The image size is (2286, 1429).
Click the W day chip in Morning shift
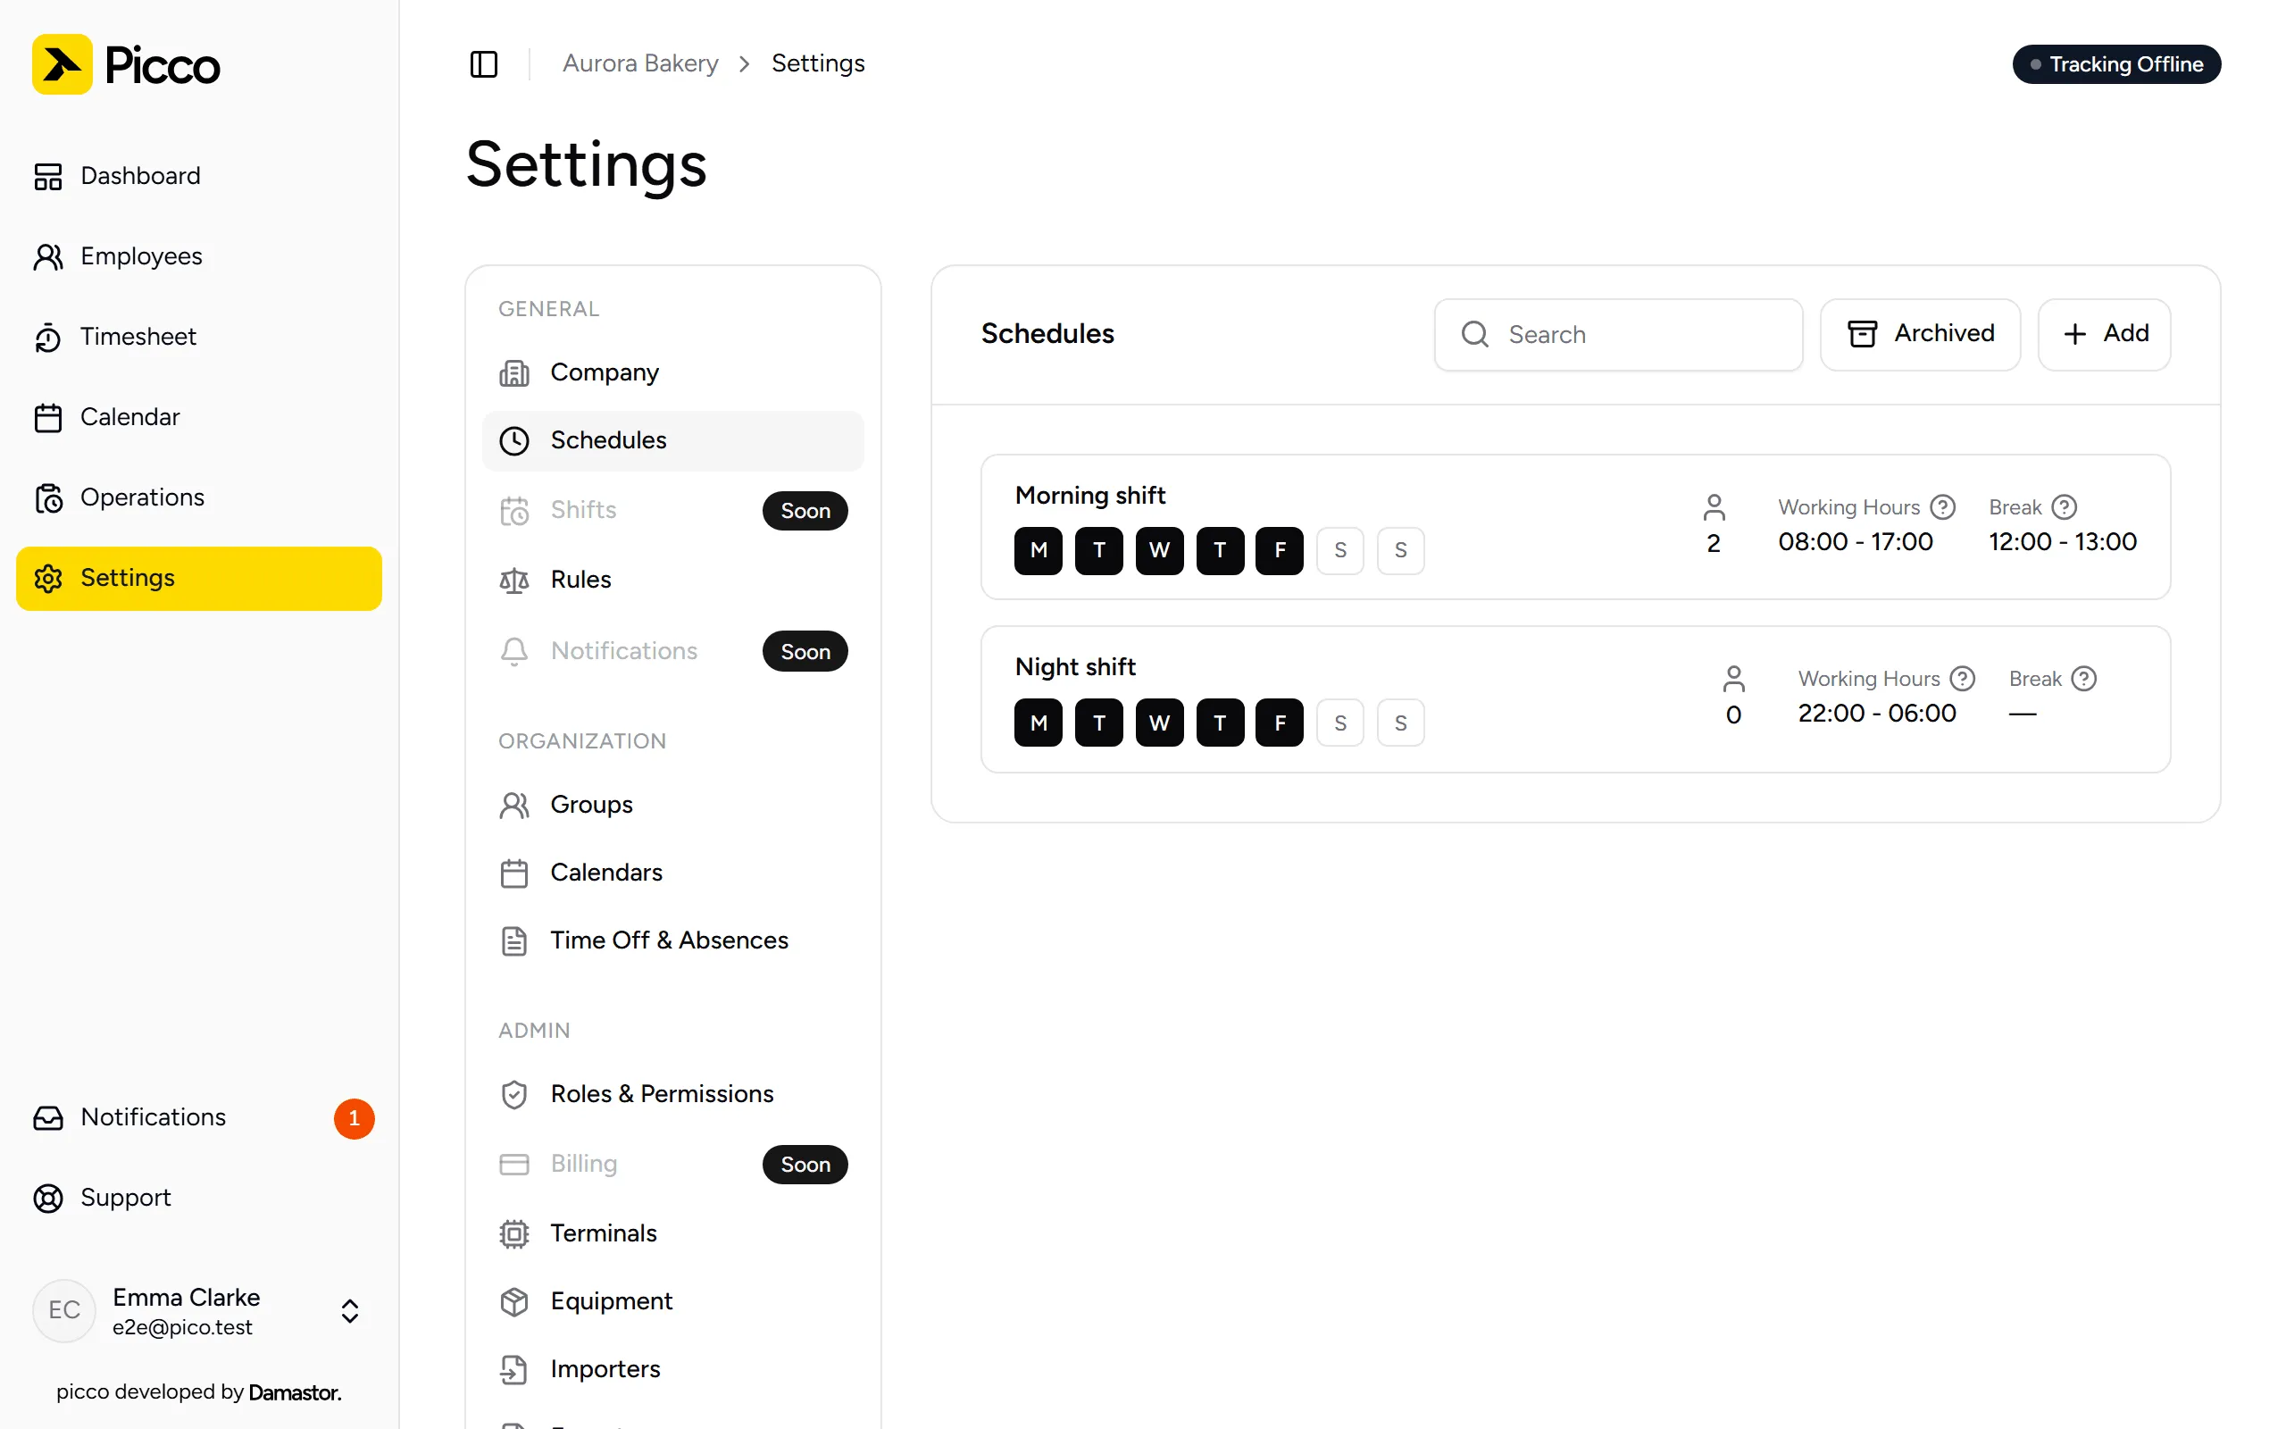click(x=1159, y=550)
